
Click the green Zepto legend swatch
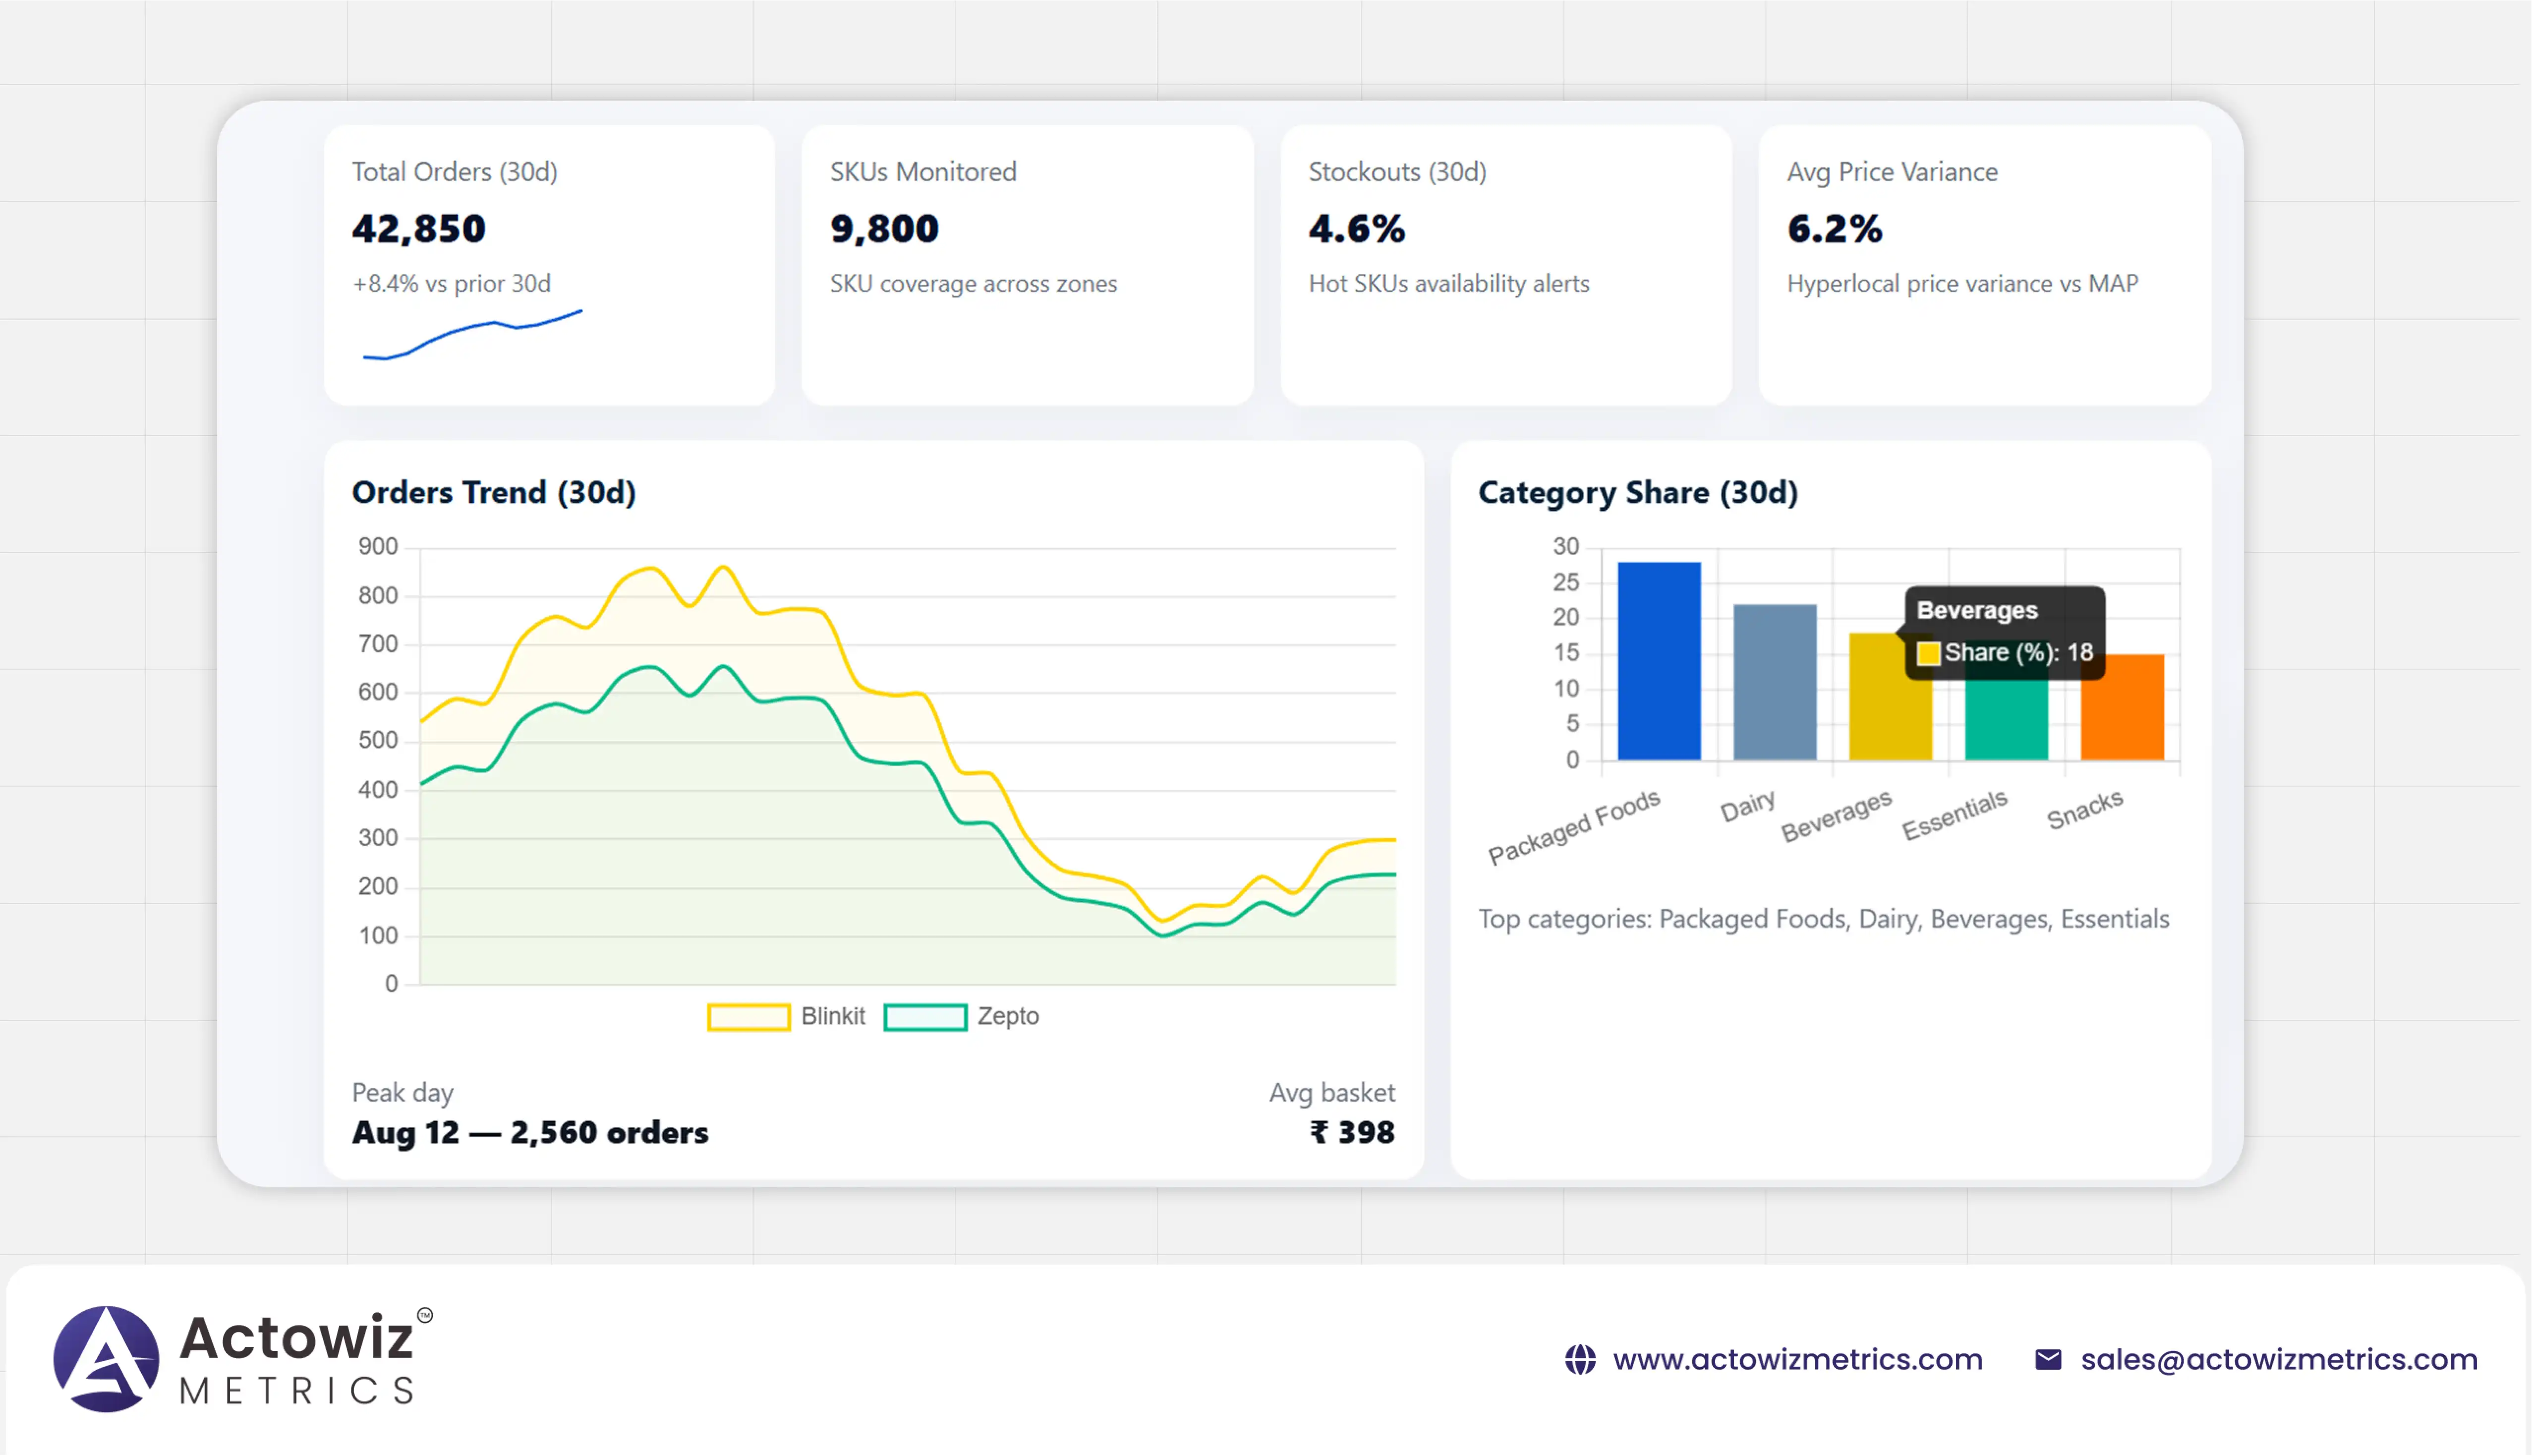(924, 1017)
